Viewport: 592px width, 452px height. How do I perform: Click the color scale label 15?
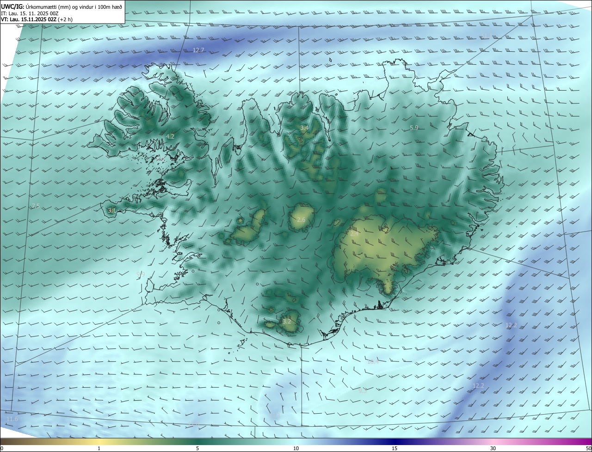395,448
